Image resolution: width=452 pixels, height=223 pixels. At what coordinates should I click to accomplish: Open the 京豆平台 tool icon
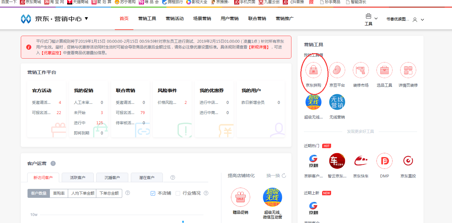click(x=337, y=70)
